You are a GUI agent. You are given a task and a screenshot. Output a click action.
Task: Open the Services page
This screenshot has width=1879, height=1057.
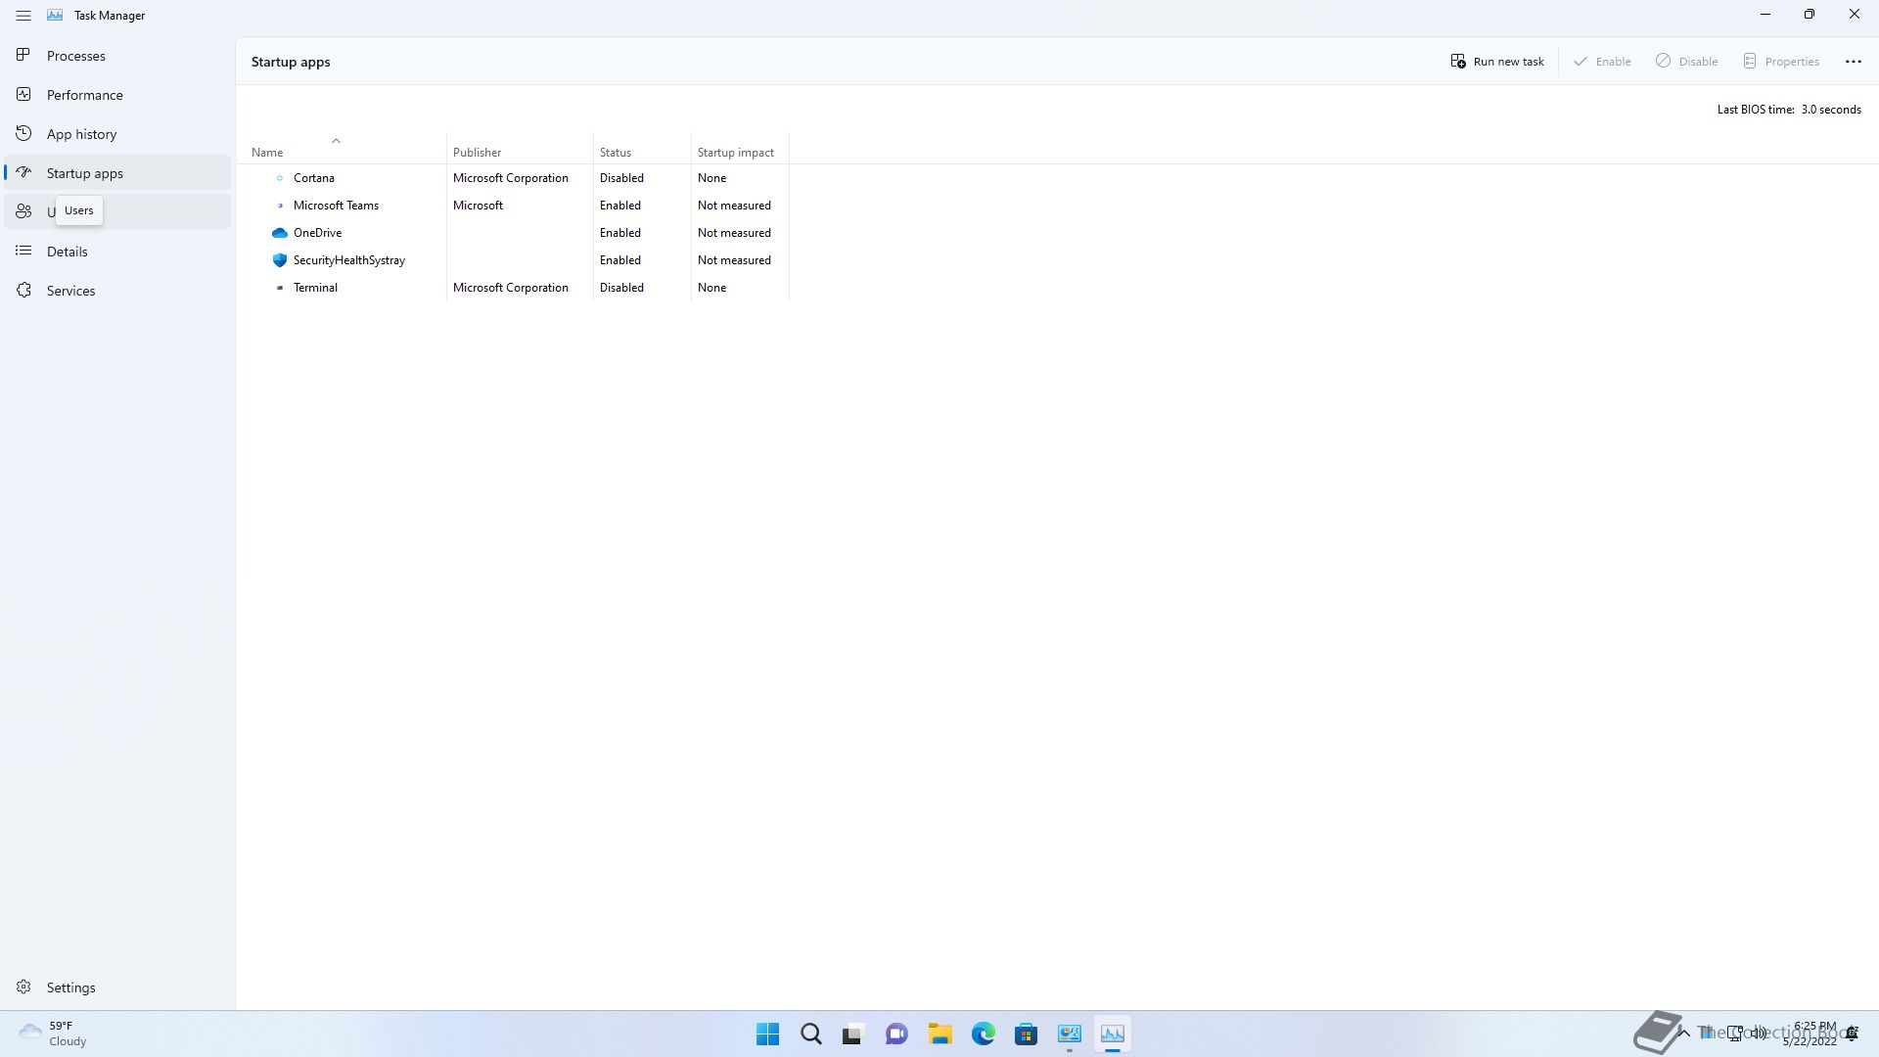click(117, 291)
